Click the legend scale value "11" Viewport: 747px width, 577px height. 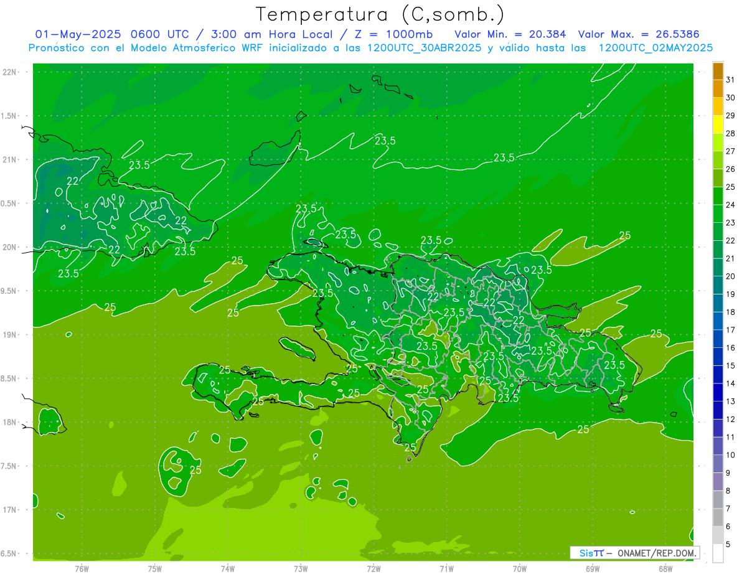point(731,437)
